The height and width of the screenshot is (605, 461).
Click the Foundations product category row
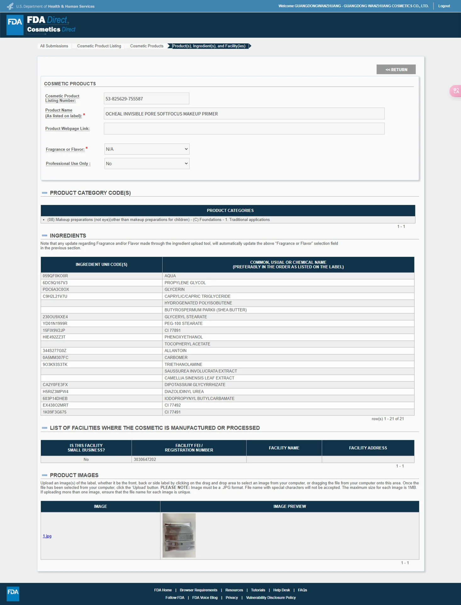228,220
